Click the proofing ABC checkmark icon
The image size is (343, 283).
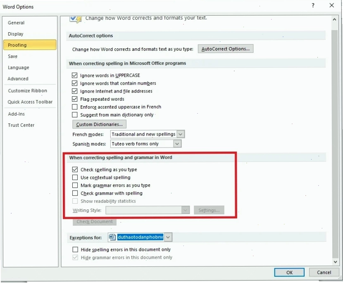tap(76, 19)
